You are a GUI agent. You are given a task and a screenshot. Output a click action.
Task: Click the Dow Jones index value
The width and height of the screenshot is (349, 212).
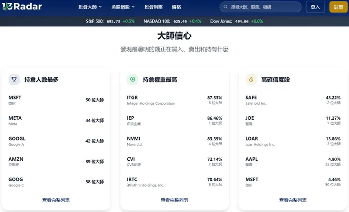coord(242,21)
